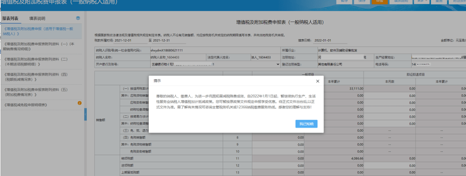The height and width of the screenshot is (176, 466).
Task: Open the 开户银行及账号 dropdown
Action: click(x=215, y=64)
